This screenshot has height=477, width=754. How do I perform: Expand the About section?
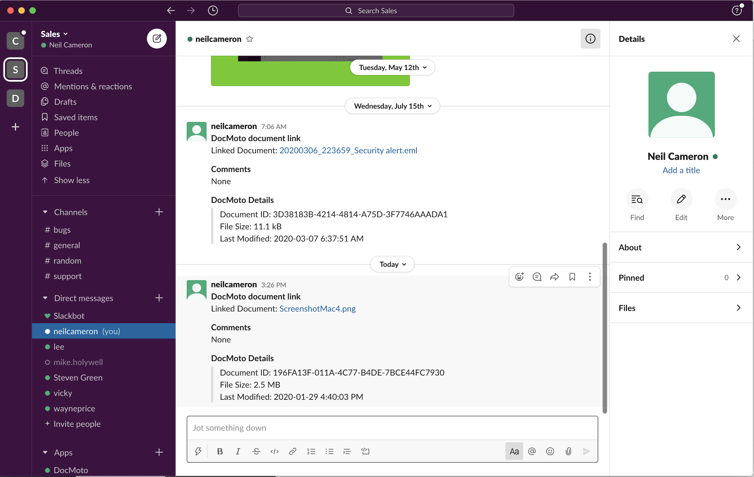pyautogui.click(x=681, y=247)
